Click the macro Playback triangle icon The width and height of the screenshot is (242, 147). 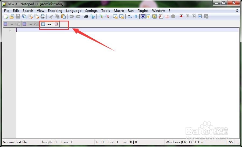coord(194,16)
